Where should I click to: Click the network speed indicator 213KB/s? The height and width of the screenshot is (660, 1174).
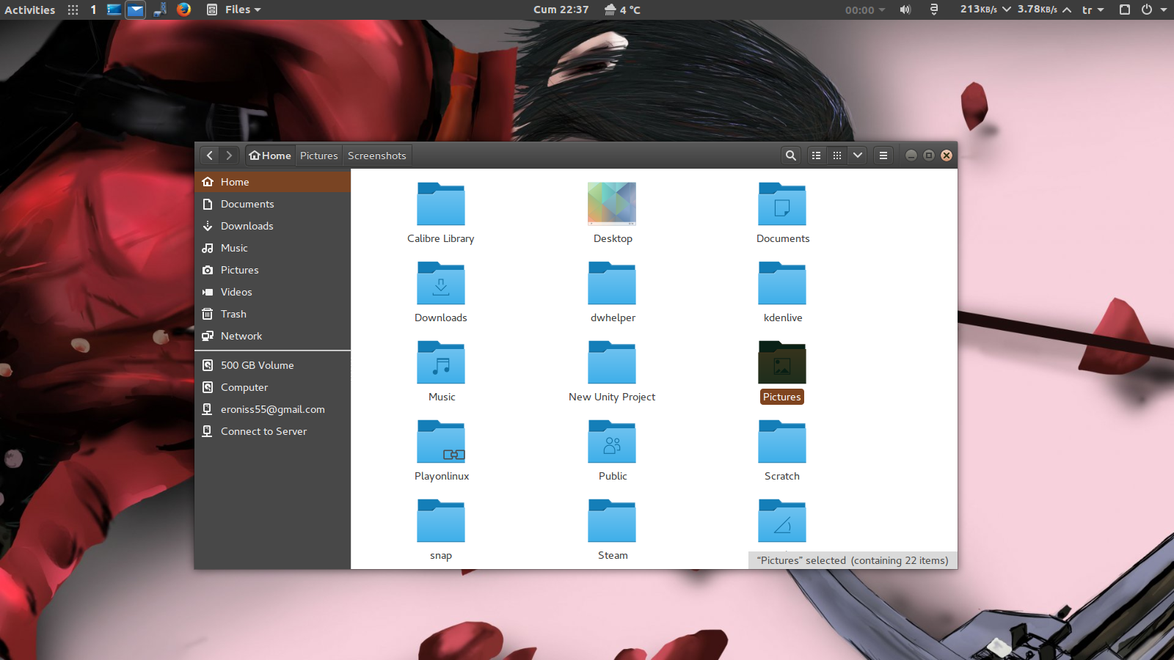[x=985, y=10]
